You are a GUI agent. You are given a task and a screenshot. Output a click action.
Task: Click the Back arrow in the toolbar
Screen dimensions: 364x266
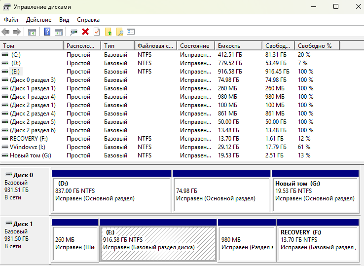point(6,32)
